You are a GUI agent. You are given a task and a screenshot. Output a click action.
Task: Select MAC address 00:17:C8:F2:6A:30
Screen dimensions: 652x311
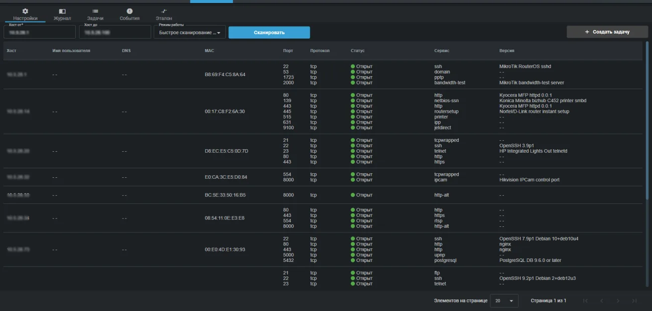pyautogui.click(x=225, y=111)
